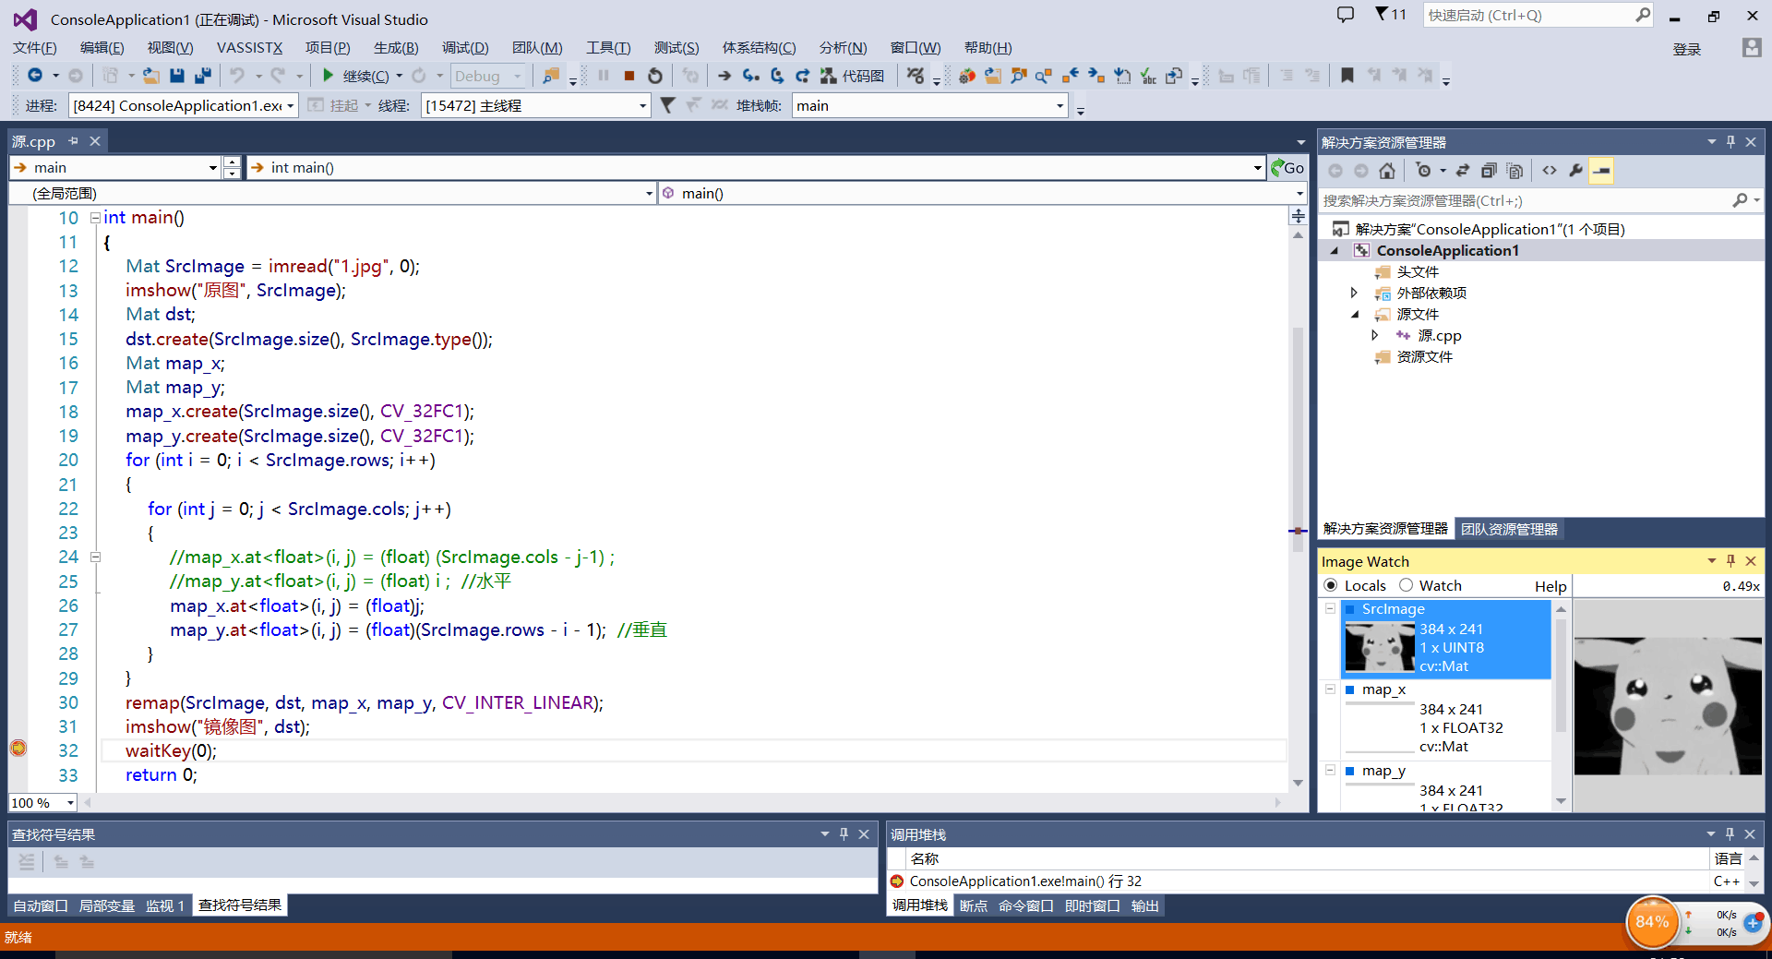Click the feedback speech bubble icon
The image size is (1772, 959).
[x=1346, y=14]
